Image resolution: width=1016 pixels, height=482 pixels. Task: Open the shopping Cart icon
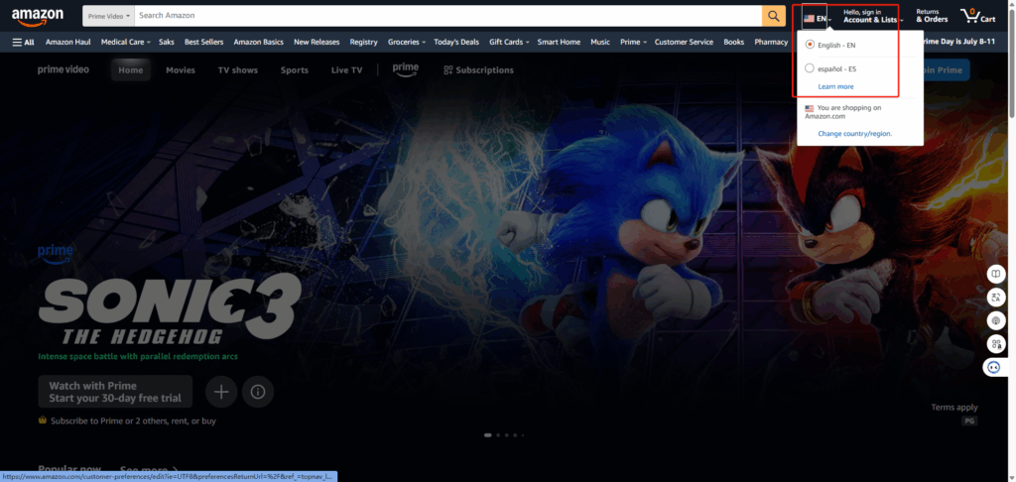coord(978,16)
